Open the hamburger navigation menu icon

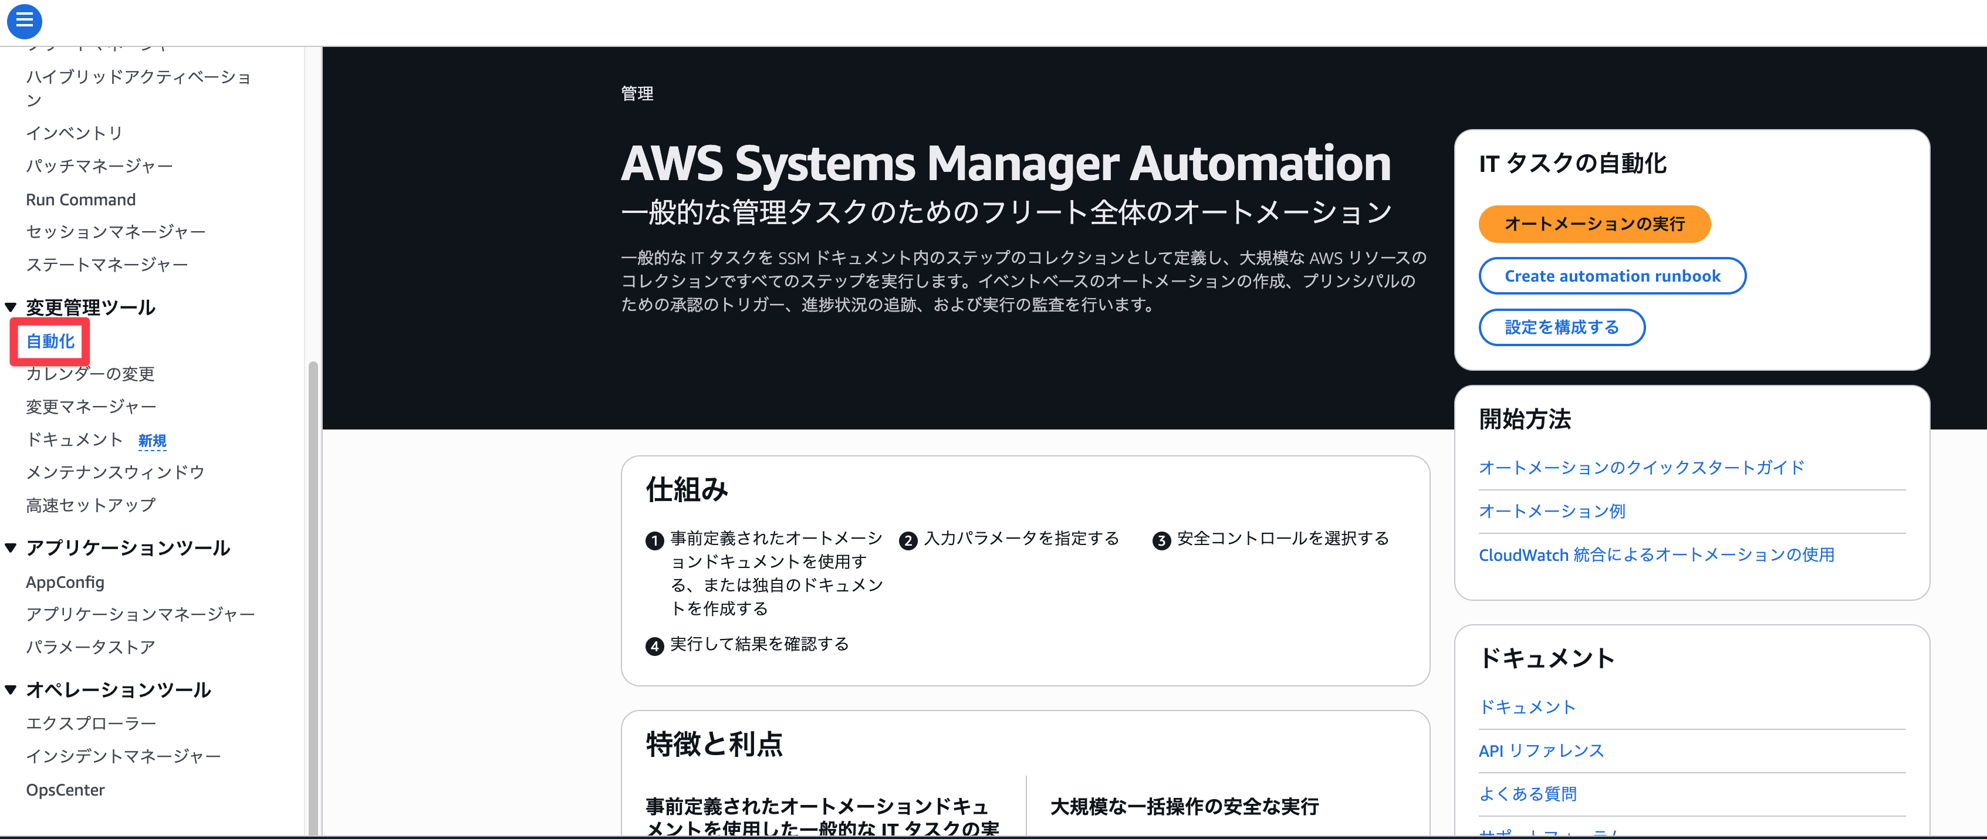pyautogui.click(x=24, y=21)
